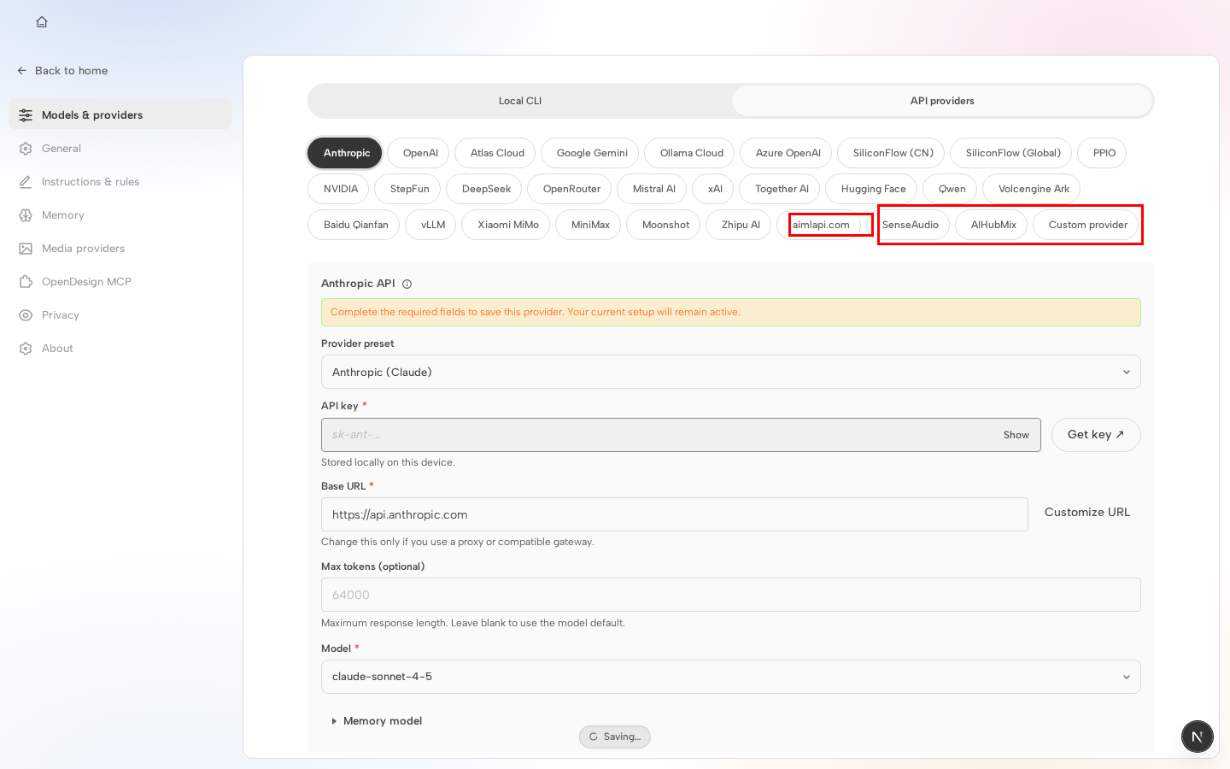Pick the vLLM provider chip
1230x769 pixels.
432,225
